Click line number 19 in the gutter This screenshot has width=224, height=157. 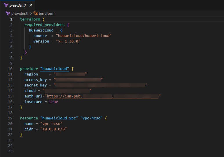10,118
